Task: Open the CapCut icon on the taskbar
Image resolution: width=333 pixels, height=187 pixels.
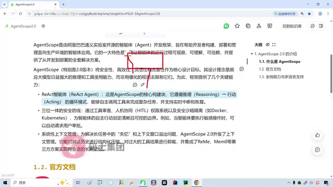Action: coord(164,182)
